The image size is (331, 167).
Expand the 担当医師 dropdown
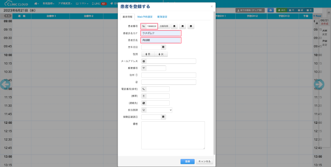(159, 110)
